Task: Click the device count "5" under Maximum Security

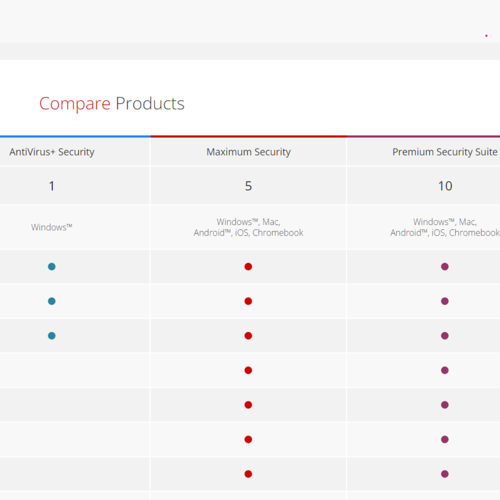Action: coord(249,186)
